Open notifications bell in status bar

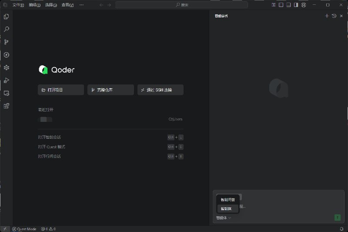(341, 229)
